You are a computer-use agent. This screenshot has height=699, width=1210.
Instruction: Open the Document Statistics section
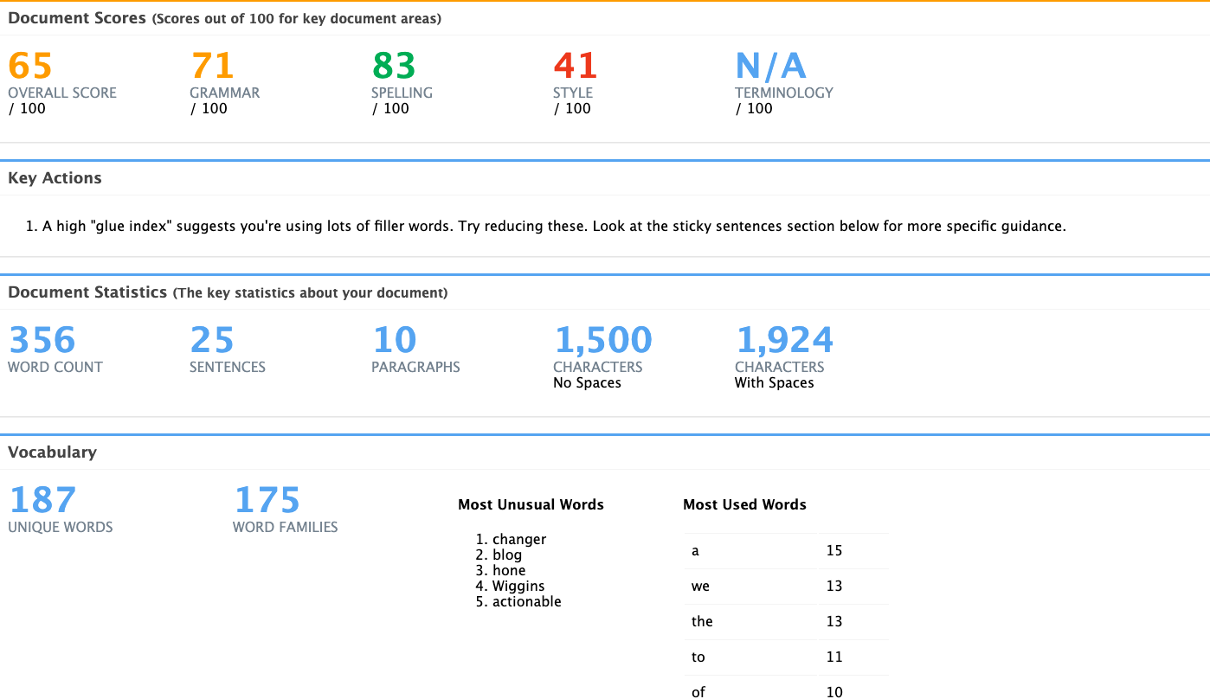(x=89, y=292)
